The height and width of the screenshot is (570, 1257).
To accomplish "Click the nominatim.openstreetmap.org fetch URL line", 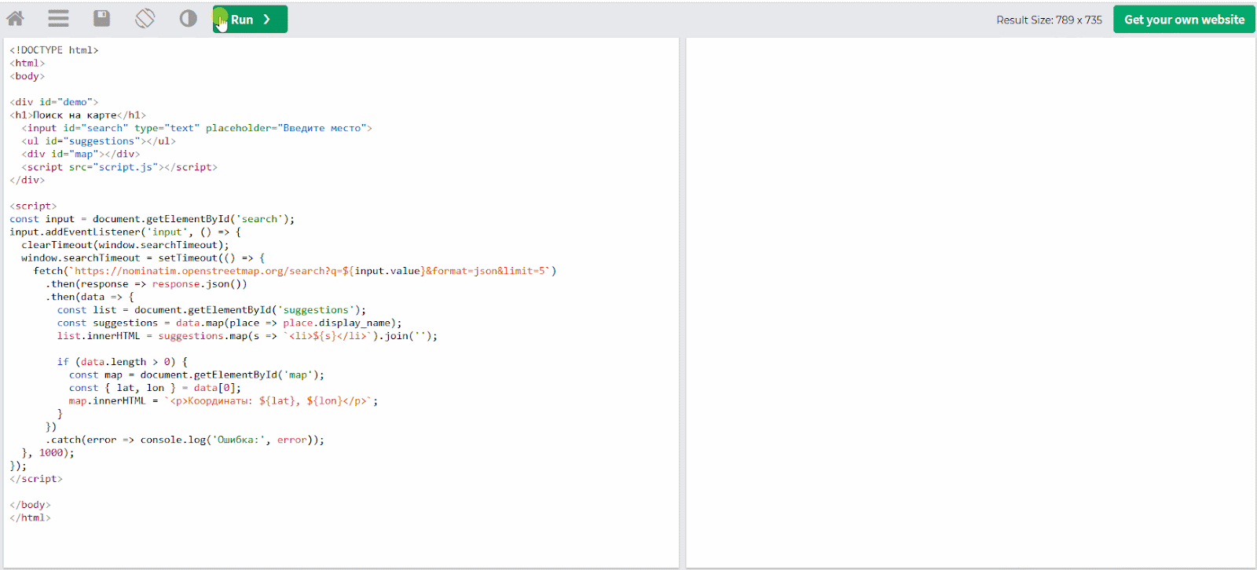I will [x=295, y=271].
